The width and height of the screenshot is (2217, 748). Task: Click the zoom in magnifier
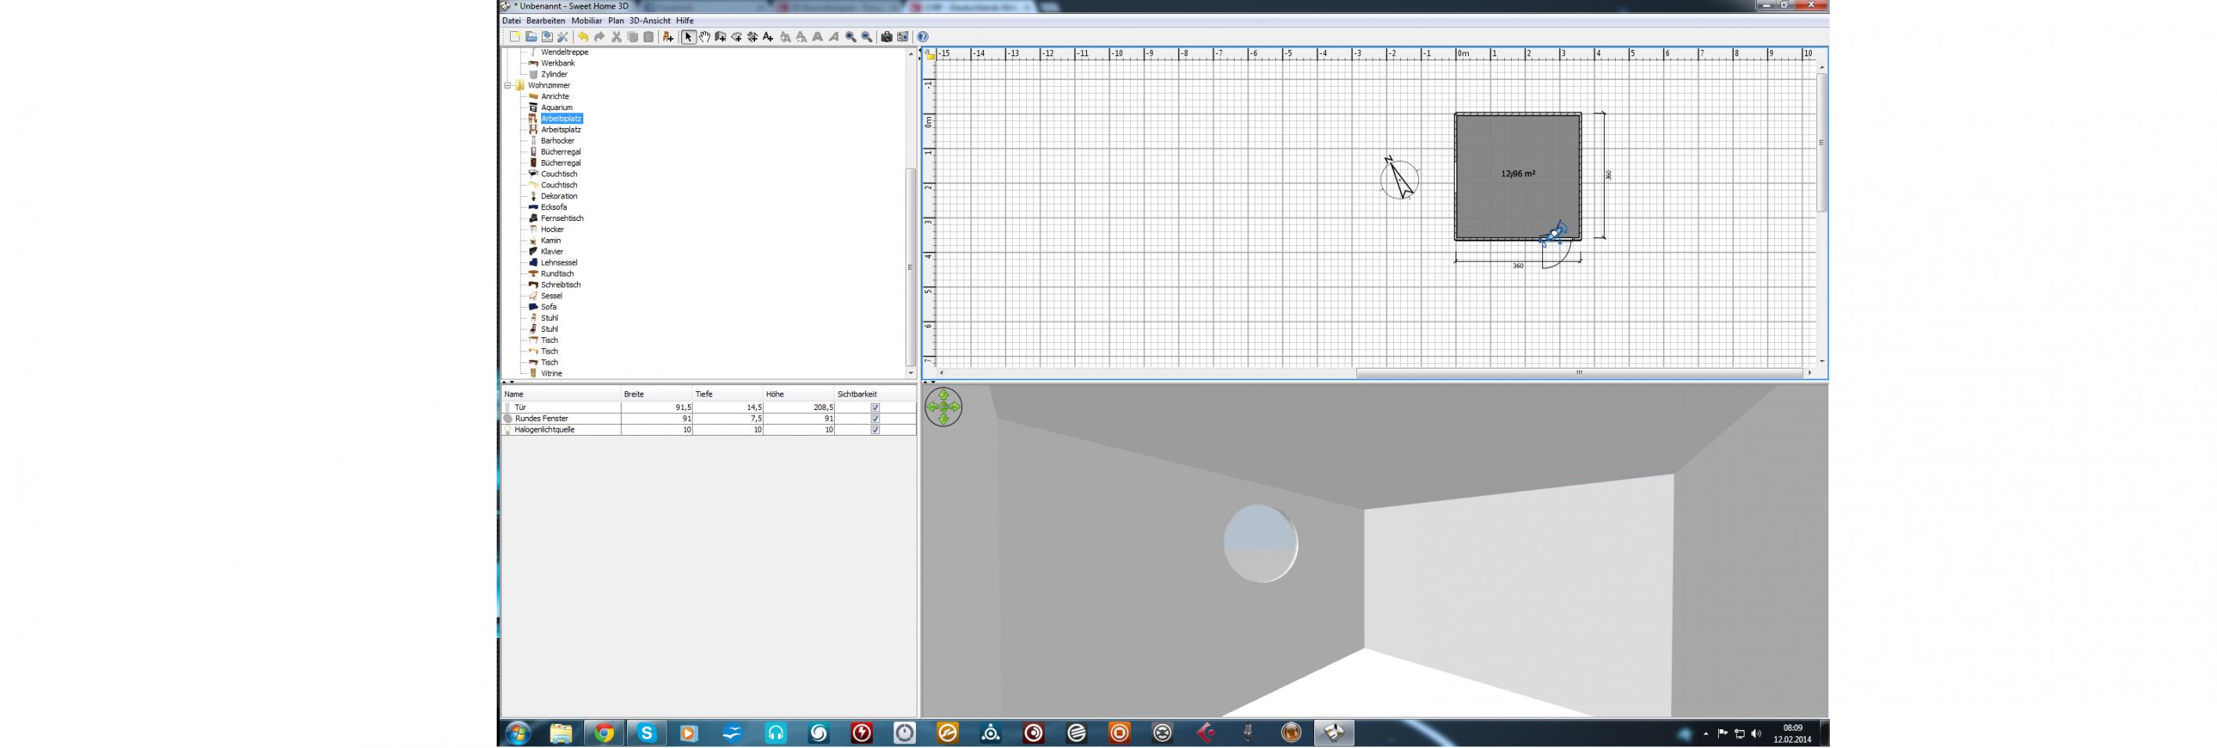850,37
